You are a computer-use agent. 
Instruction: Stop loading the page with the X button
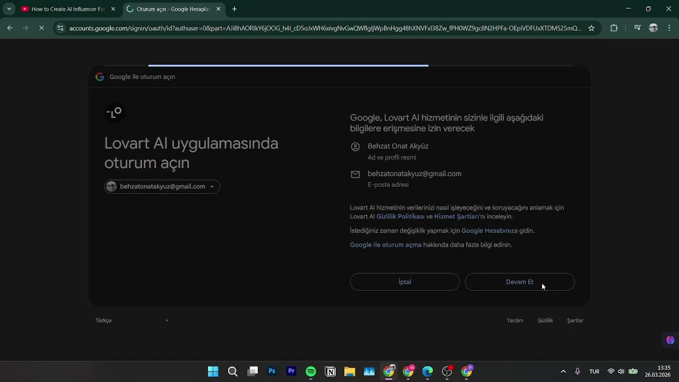click(41, 28)
